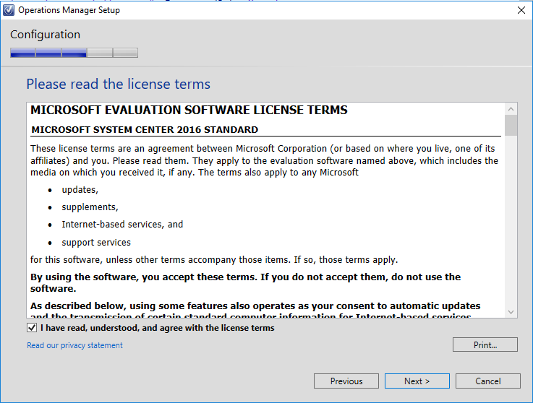Click the "Internet-based services, and" bullet

tap(122, 225)
